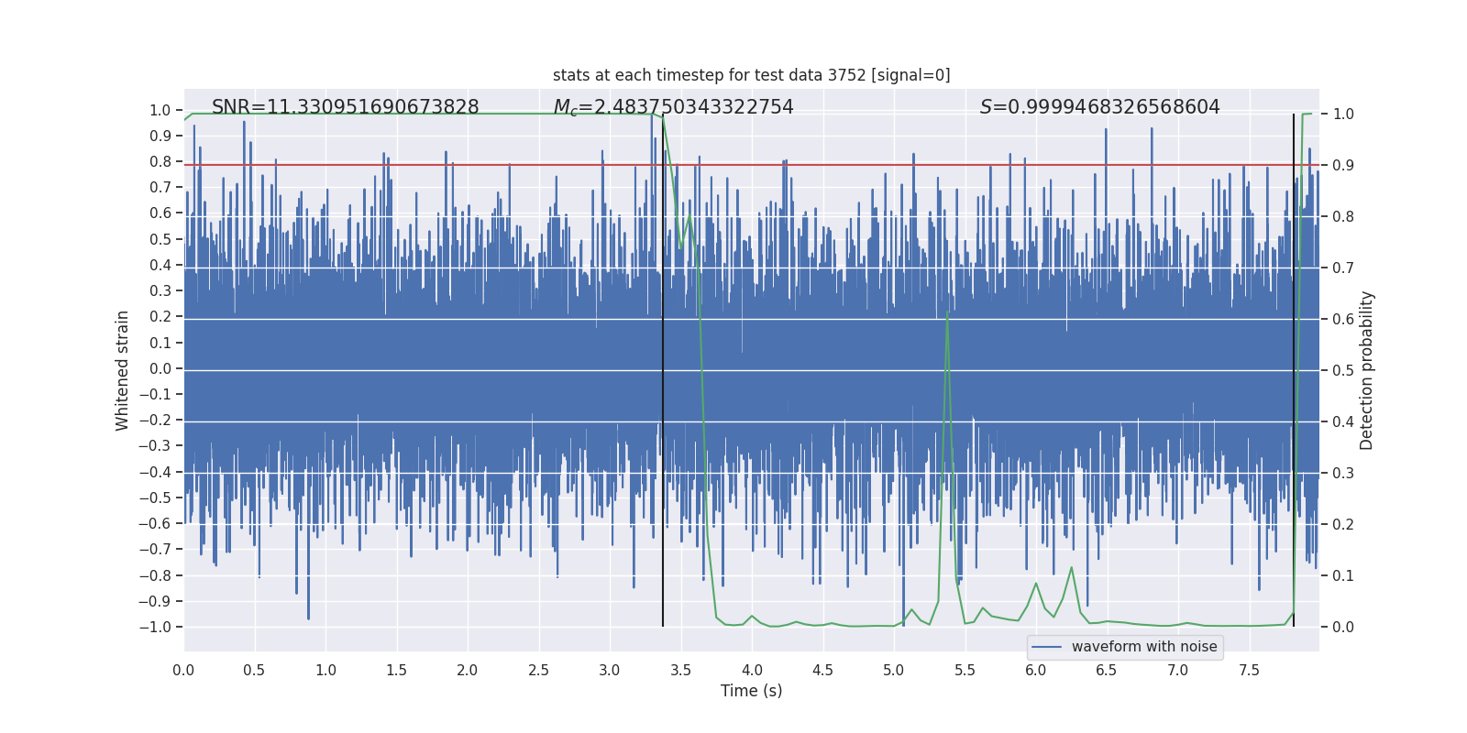
Task: Click the 0.9 tick on the Whitened strain axis
Action: (160, 136)
